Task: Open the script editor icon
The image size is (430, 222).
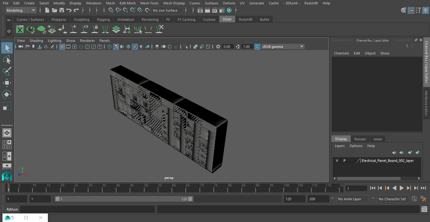Action: pyautogui.click(x=424, y=209)
